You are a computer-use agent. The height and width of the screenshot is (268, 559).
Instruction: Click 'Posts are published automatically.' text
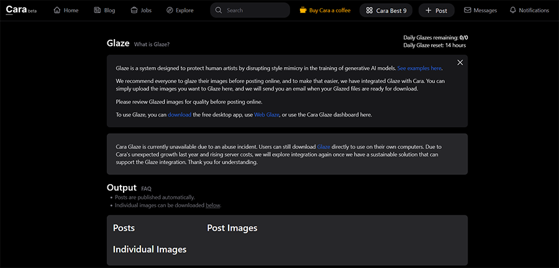155,197
